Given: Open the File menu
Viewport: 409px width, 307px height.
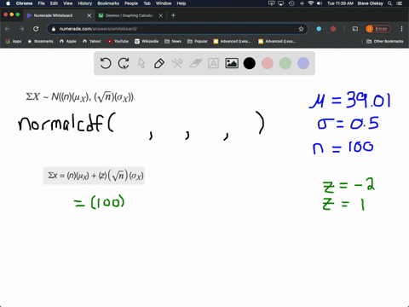Looking at the screenshot, I should click(x=42, y=3).
